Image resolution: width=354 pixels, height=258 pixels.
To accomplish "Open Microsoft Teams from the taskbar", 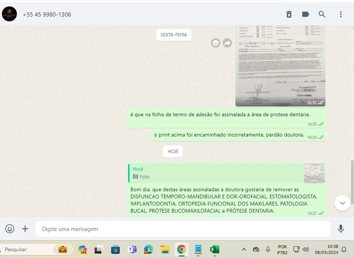I will [132, 249].
